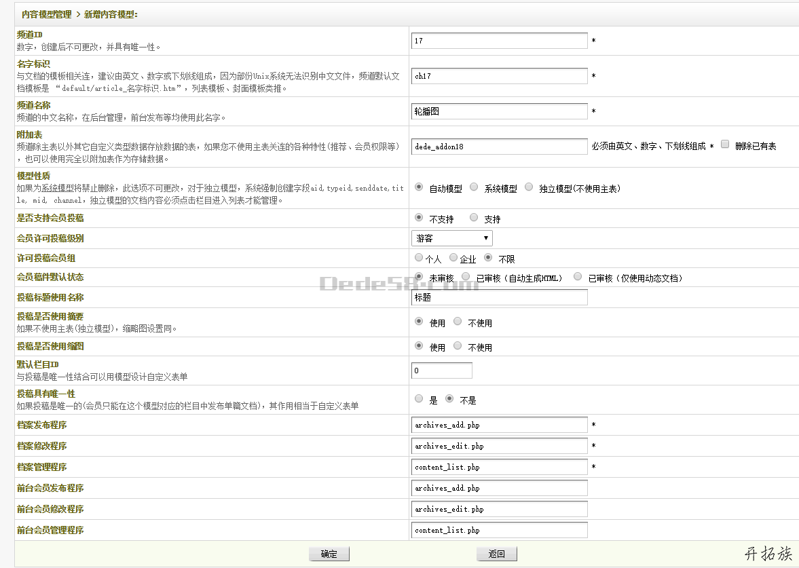Select 系统模型 radio option
Screen dimensions: 799x568
(474, 187)
